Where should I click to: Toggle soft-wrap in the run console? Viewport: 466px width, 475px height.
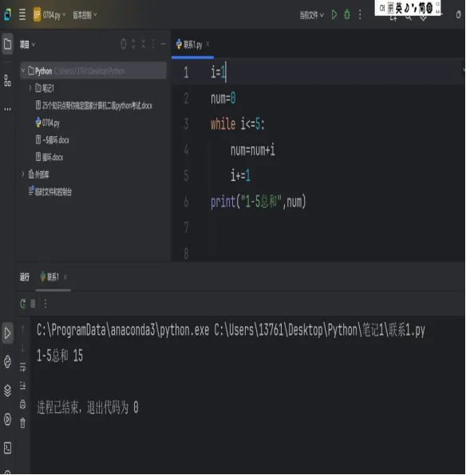(x=23, y=367)
